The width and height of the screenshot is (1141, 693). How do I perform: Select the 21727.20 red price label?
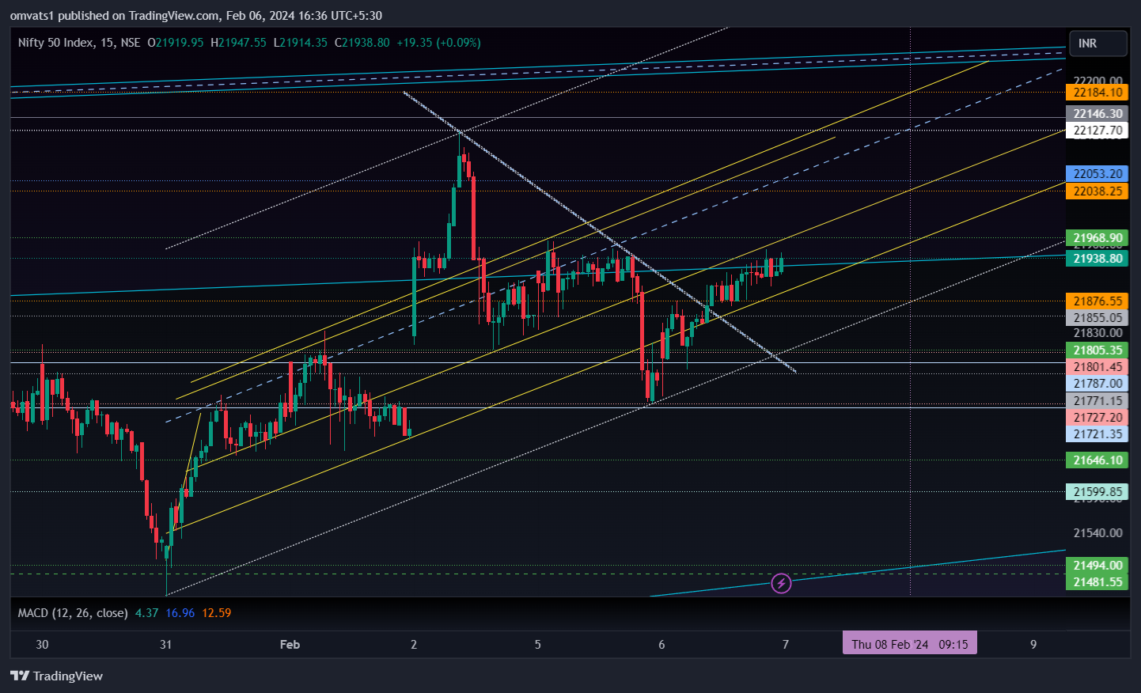1097,418
